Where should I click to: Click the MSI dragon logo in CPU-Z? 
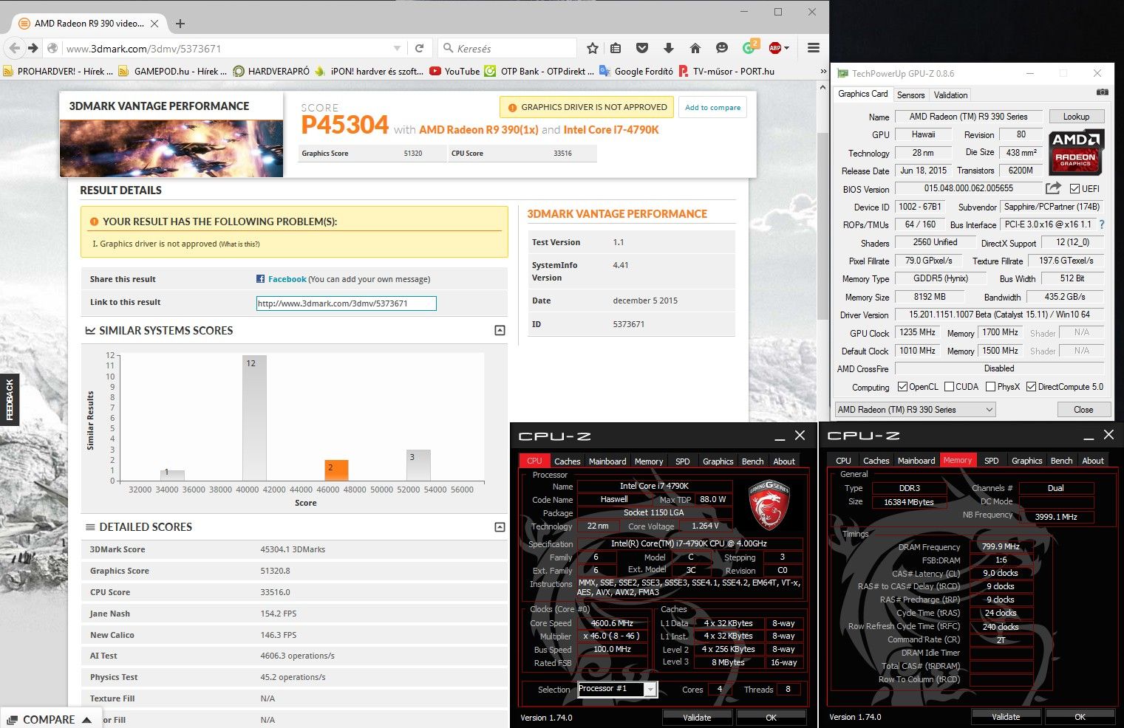tap(769, 506)
